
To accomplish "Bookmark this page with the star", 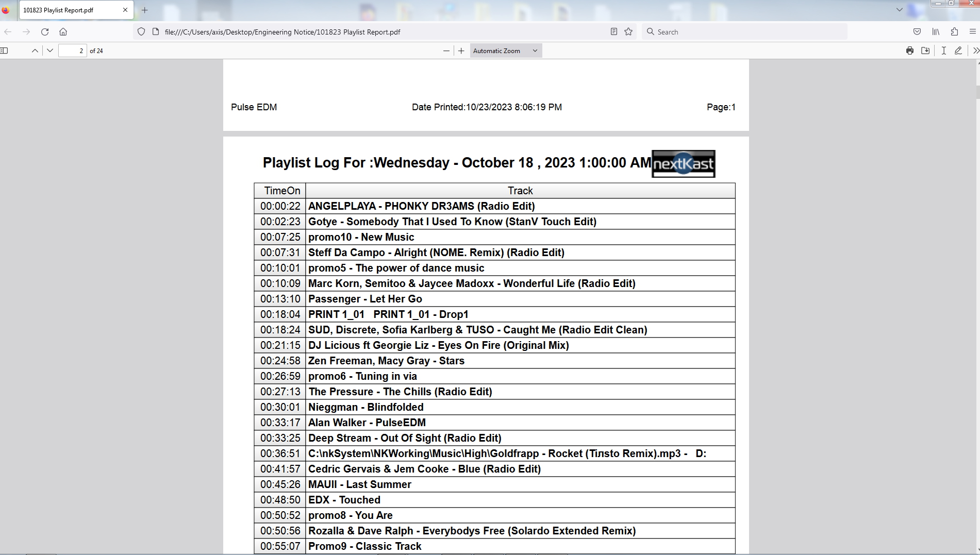I will coord(628,32).
